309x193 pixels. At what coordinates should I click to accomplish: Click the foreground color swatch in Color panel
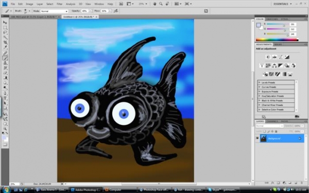[259, 25]
